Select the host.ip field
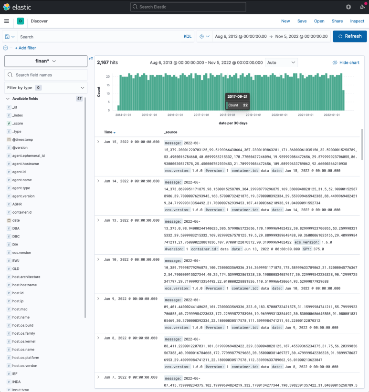Screen dimensions: 369x392 18,301
